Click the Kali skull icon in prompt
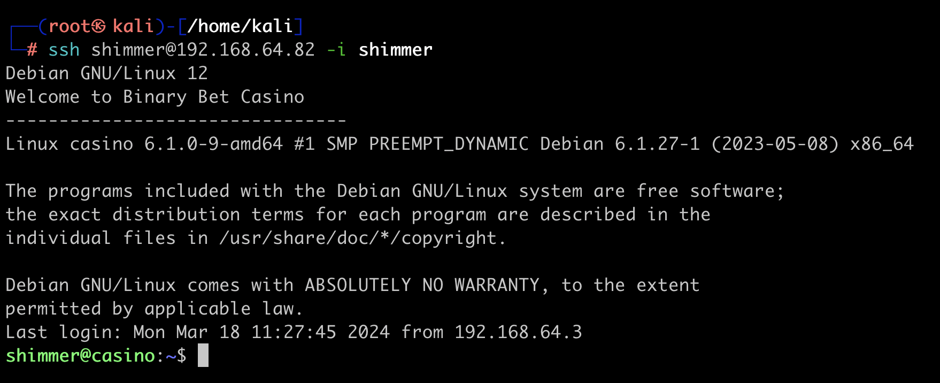 coord(98,26)
